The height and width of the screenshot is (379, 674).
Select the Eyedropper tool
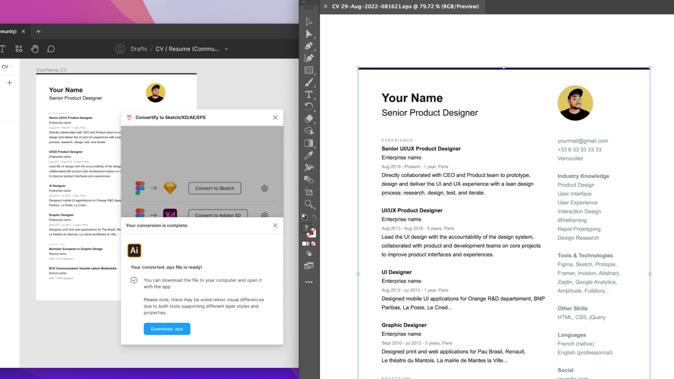click(x=309, y=155)
